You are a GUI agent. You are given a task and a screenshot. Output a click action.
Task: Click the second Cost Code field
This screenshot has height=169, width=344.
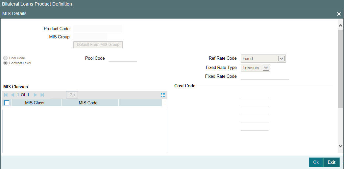(x=255, y=103)
